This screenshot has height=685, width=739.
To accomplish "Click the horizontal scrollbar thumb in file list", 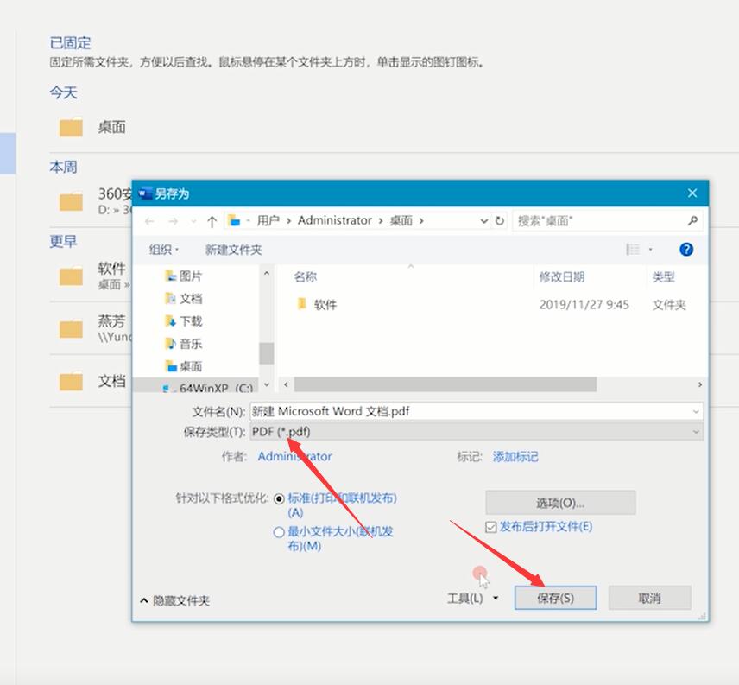I will coord(445,384).
